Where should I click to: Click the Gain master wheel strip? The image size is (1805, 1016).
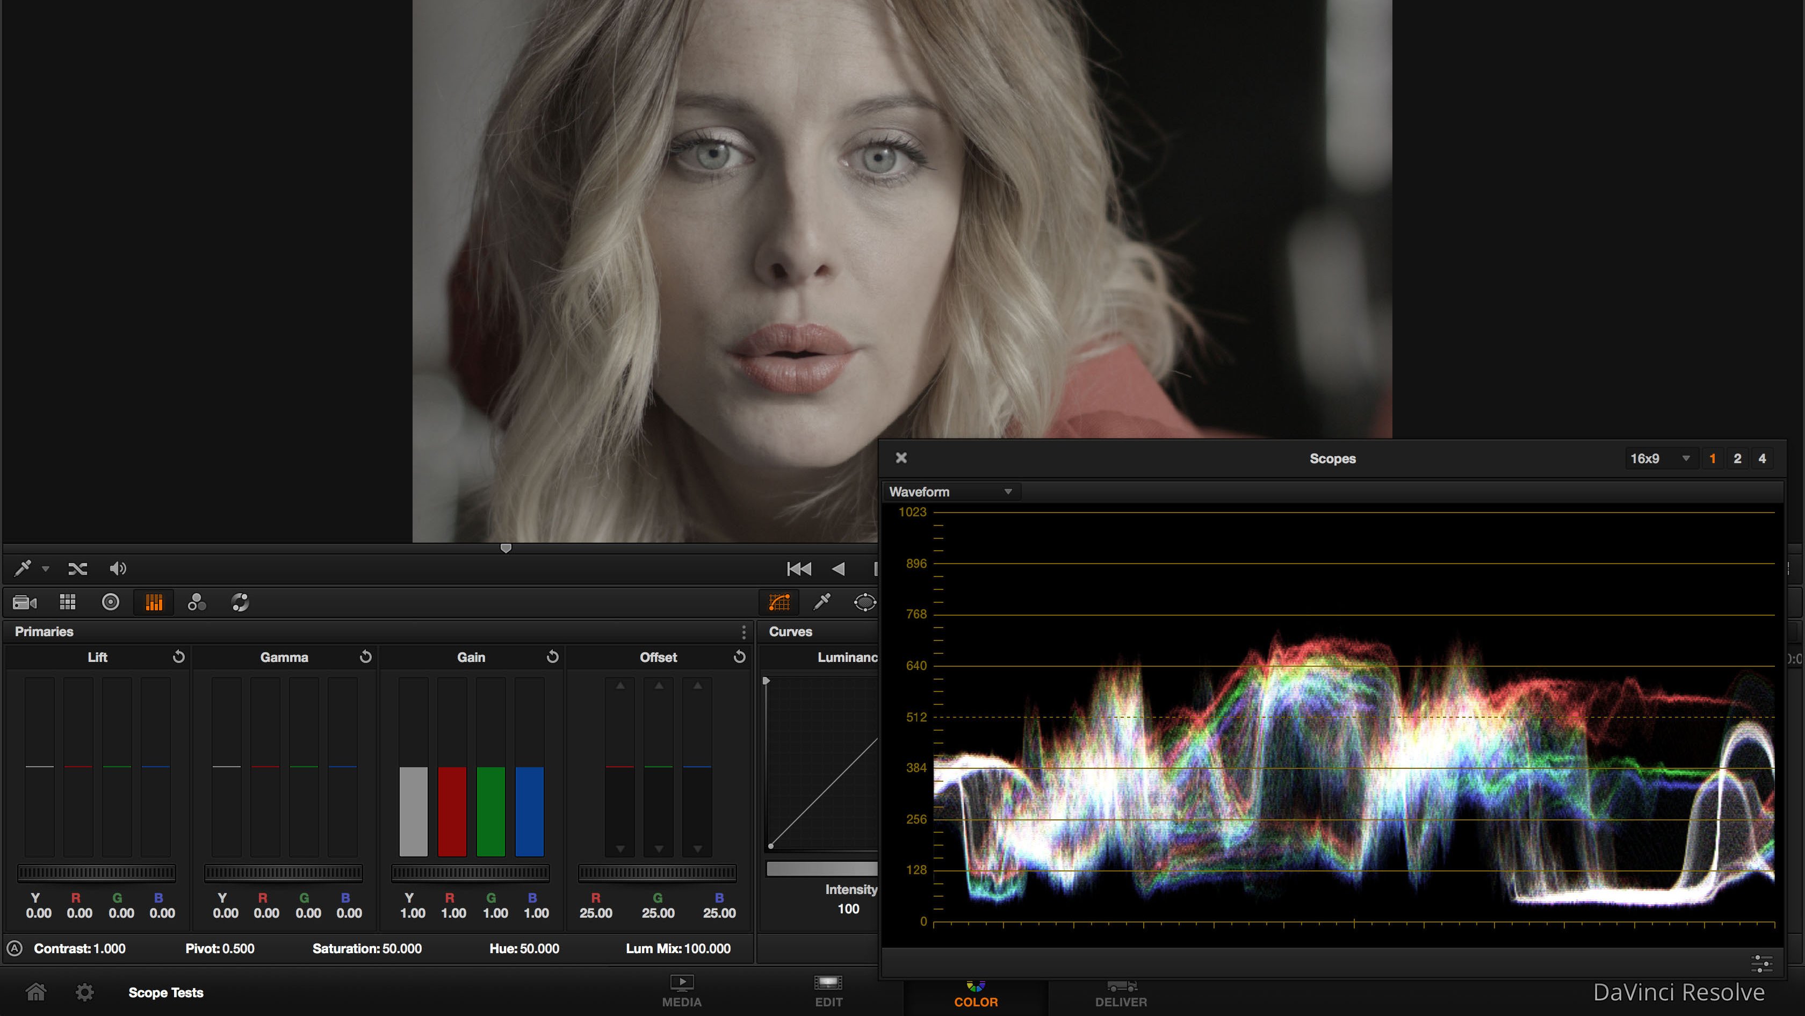pos(470,873)
